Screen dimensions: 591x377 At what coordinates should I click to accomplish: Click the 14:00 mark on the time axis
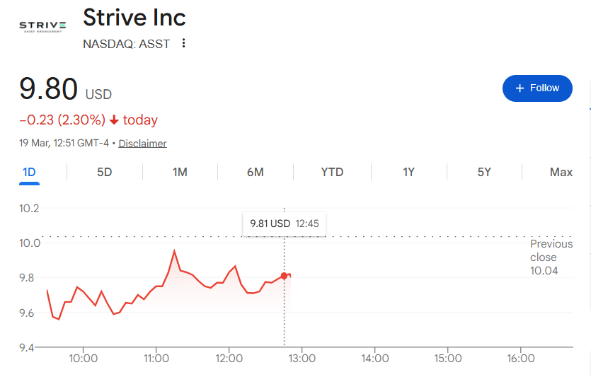pos(375,359)
